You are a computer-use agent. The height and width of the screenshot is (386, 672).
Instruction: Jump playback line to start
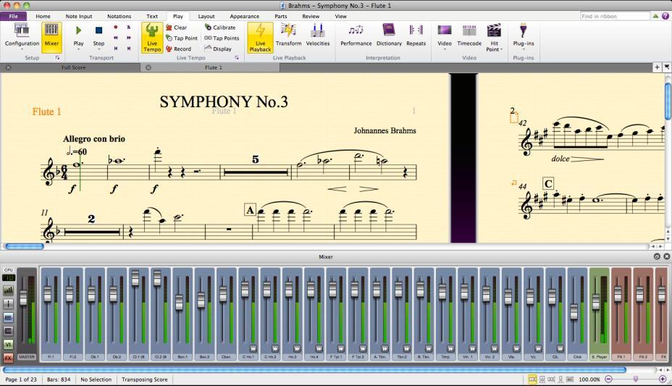click(116, 49)
